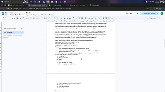Screen dimensions: 165x92
Task: Open the text color picker (underlined A)
Action: point(70,18)
